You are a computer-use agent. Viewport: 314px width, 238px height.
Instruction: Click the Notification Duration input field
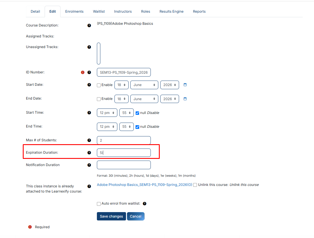tap(124, 165)
